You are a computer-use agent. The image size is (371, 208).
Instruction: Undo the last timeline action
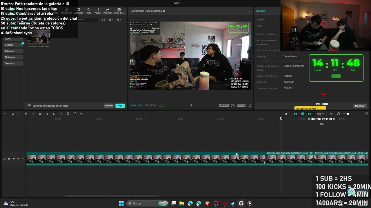pos(26,114)
